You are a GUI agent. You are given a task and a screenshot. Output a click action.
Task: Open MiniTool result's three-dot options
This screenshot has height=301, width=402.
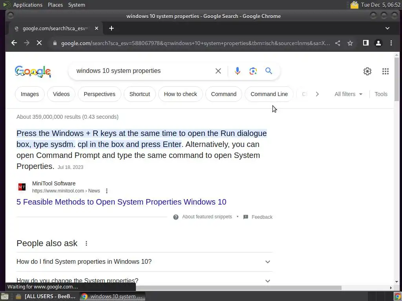[107, 191]
